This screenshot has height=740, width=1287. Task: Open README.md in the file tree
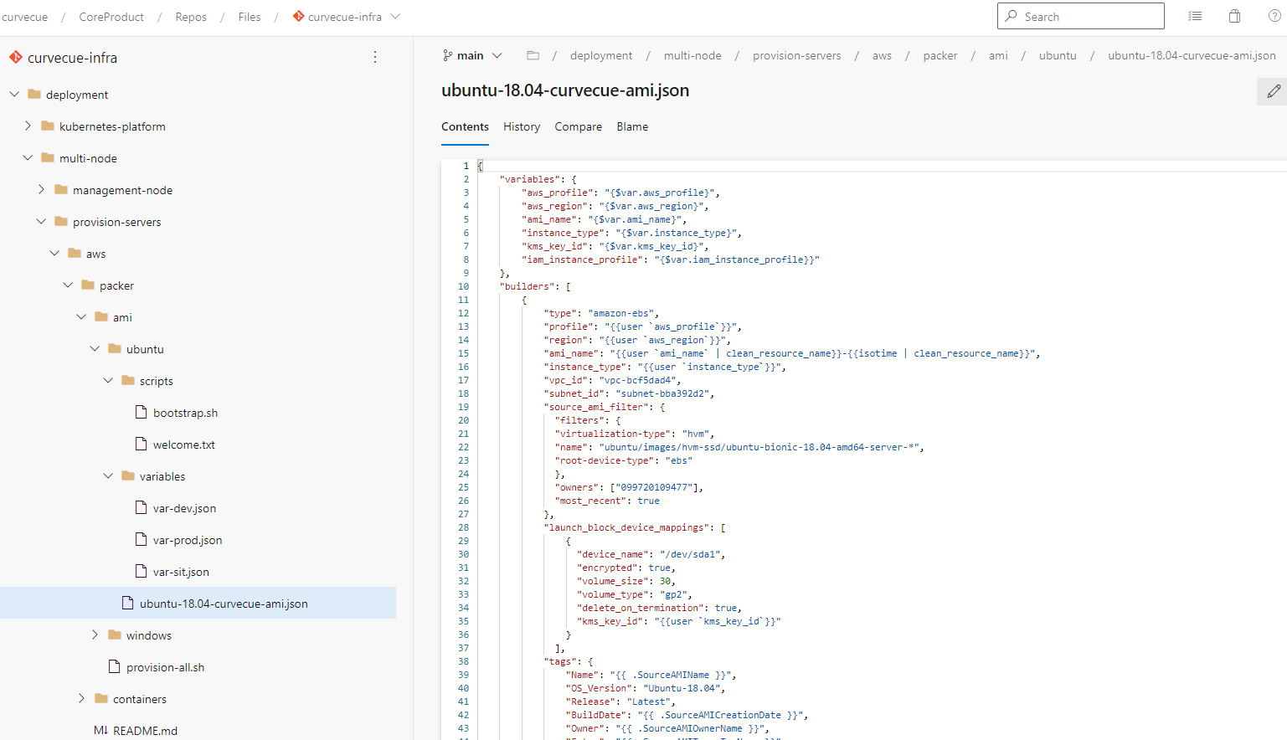pos(145,730)
